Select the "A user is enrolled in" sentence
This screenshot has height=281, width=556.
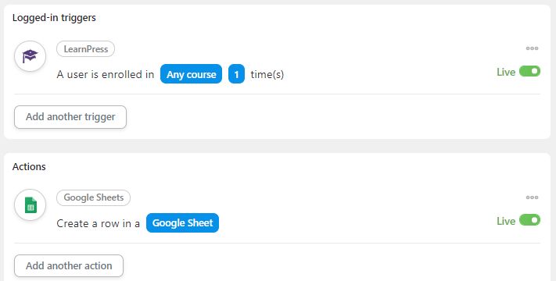[x=106, y=74]
